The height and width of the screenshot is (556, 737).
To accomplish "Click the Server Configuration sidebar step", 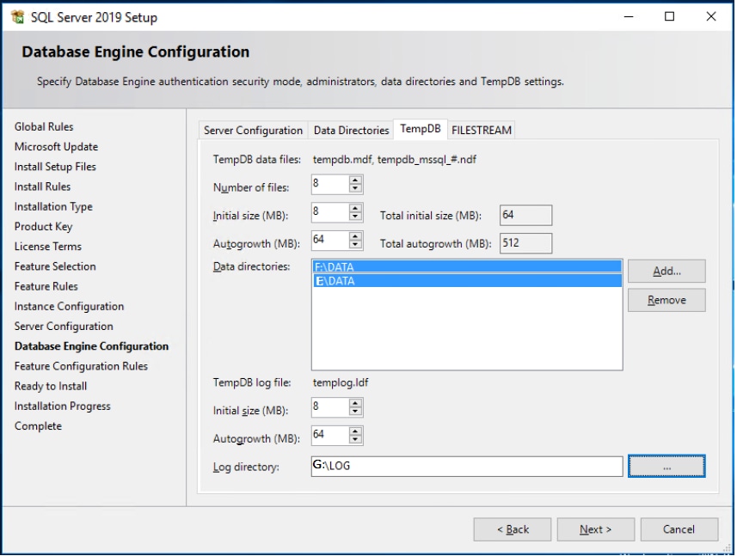I will point(64,327).
